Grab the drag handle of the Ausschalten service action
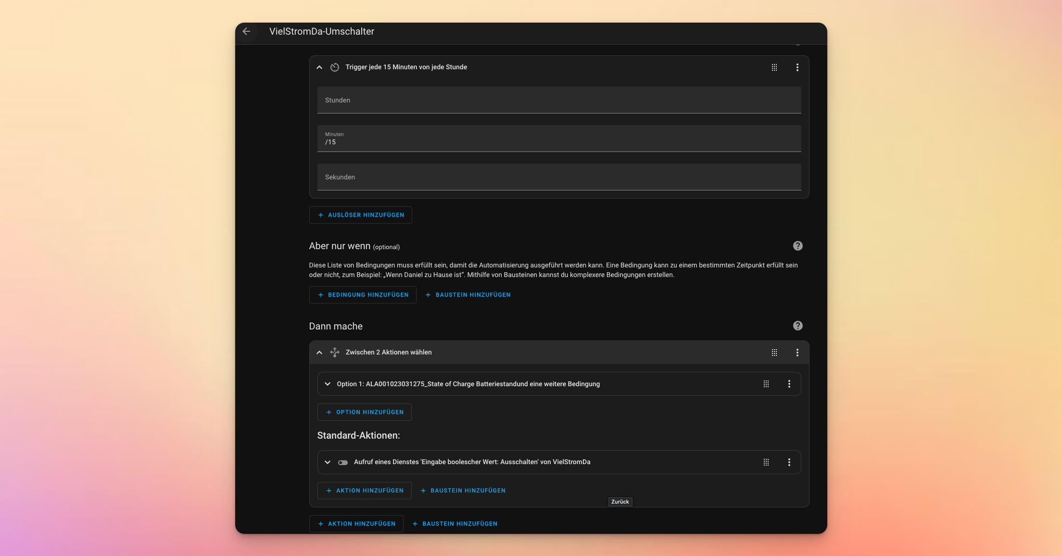 [766, 462]
